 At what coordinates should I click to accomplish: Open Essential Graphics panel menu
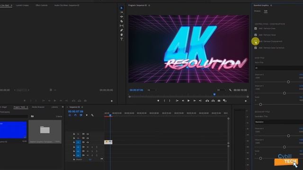tap(271, 5)
